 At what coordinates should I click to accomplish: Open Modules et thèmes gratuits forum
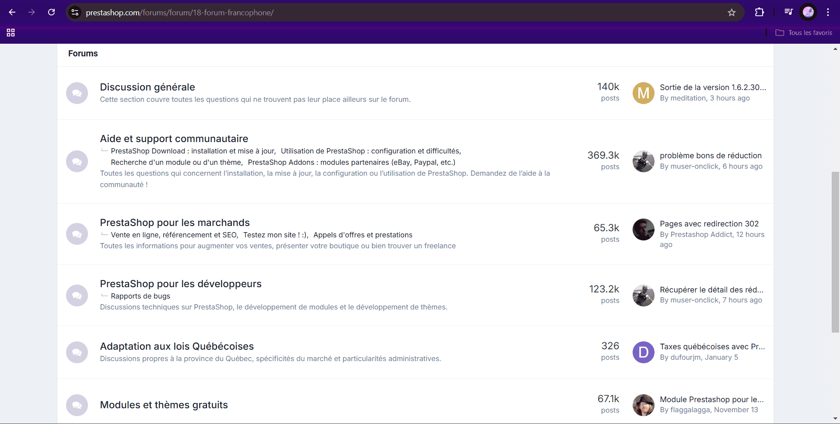(x=164, y=405)
